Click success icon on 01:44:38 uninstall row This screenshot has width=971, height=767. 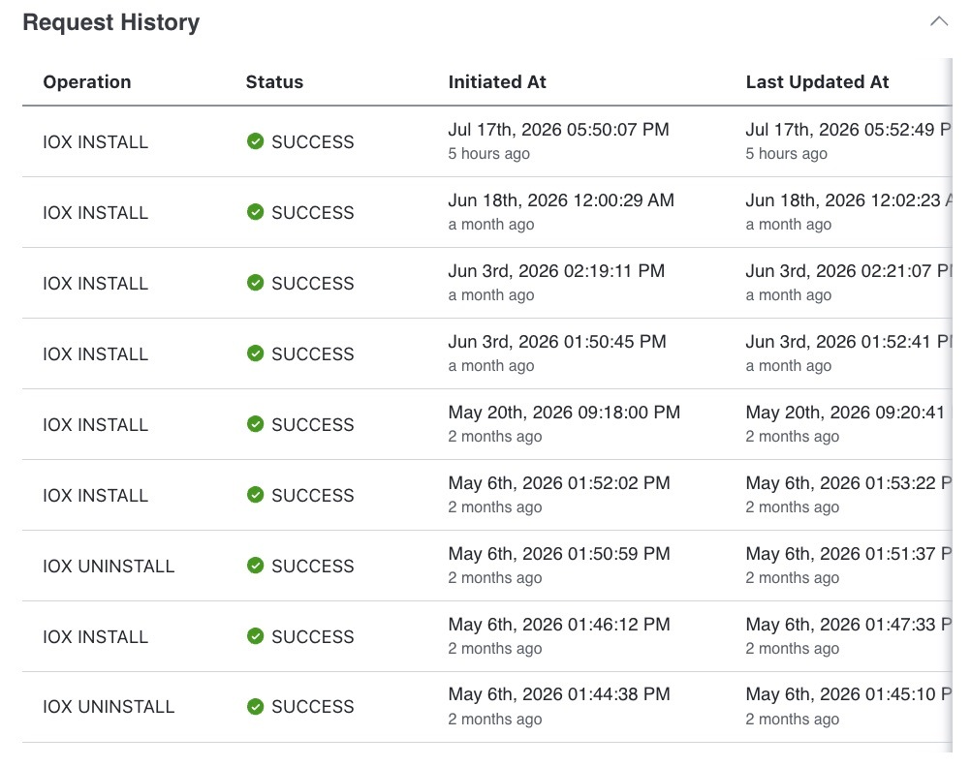[255, 706]
